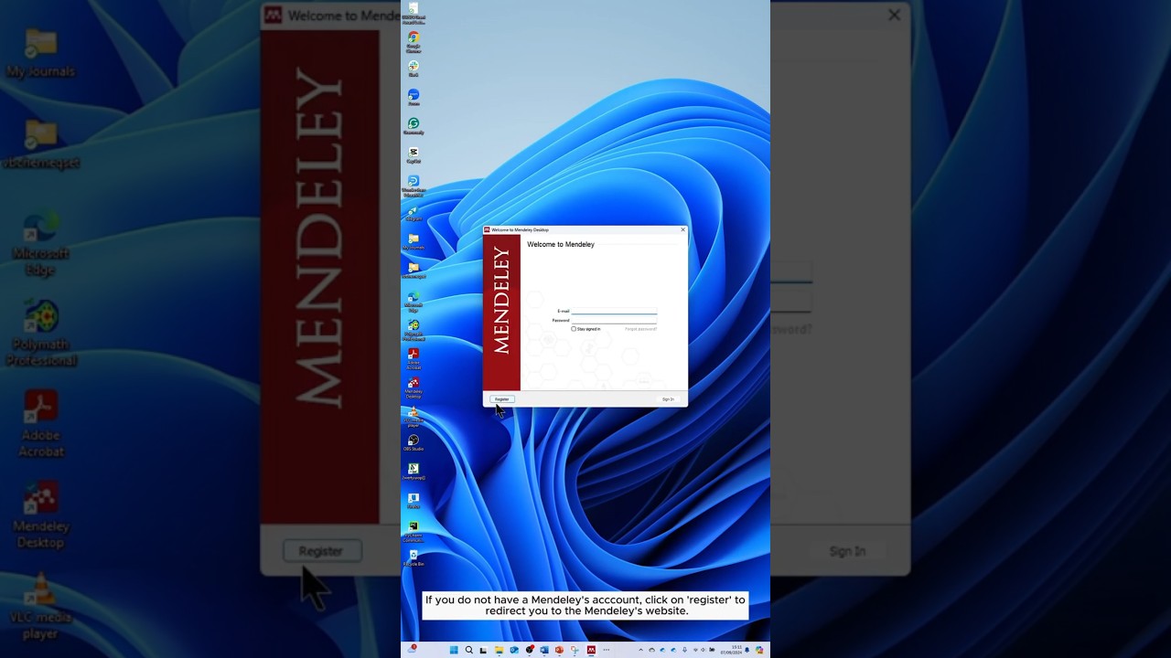Open the taskbar clock and date

731,650
